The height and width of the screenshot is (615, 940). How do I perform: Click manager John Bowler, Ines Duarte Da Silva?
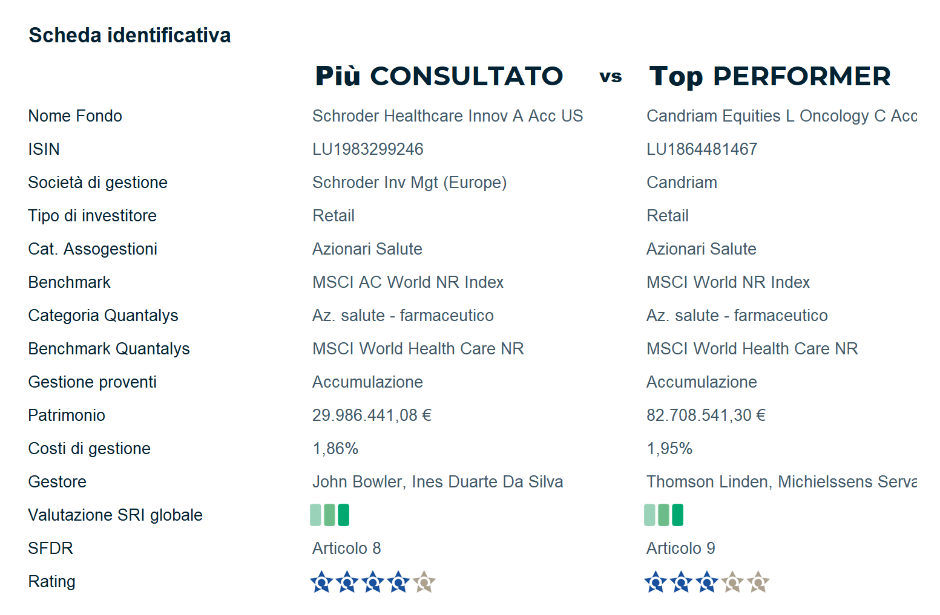437,482
